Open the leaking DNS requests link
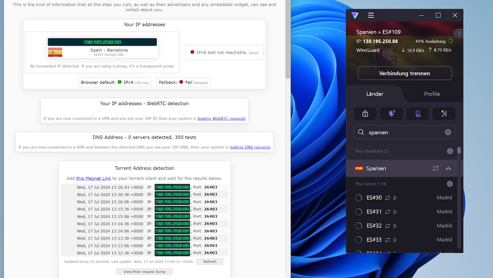Screen dimensions: 493x278 pyautogui.click(x=250, y=147)
